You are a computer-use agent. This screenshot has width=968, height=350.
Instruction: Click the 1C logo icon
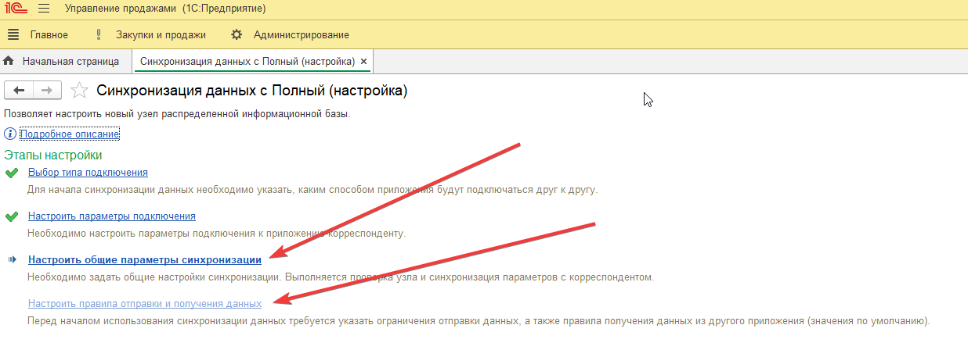point(16,9)
